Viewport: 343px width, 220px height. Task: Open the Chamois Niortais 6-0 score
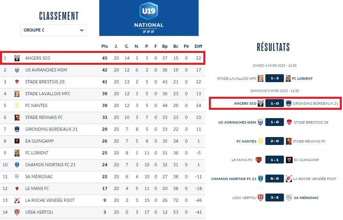point(275,179)
